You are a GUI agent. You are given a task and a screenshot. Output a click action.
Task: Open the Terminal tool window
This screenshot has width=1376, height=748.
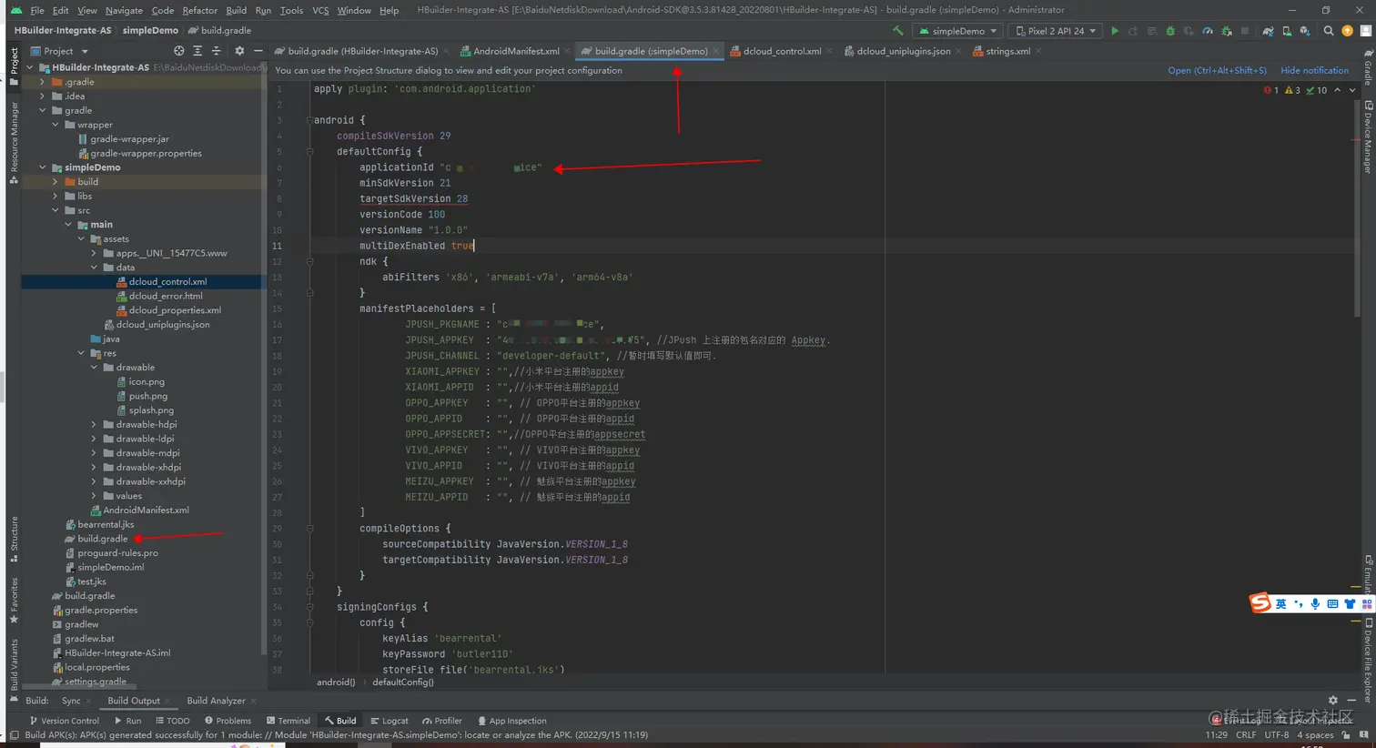288,721
